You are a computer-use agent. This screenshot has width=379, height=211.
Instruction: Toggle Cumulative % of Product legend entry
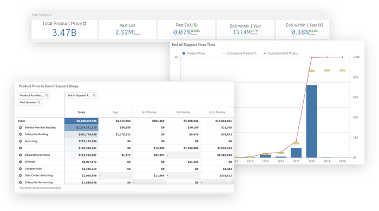point(282,54)
